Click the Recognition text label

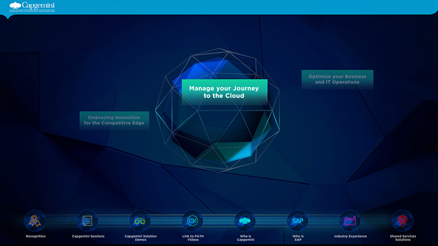tap(36, 236)
